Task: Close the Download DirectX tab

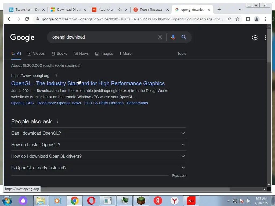Action: (85, 10)
